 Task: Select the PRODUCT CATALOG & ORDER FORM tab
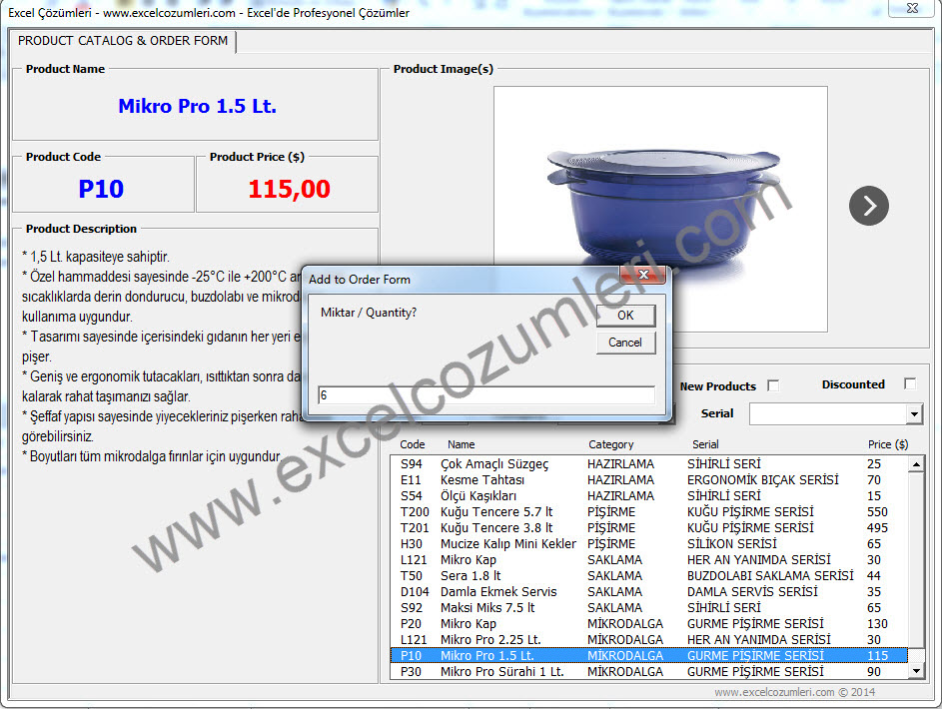tap(123, 41)
